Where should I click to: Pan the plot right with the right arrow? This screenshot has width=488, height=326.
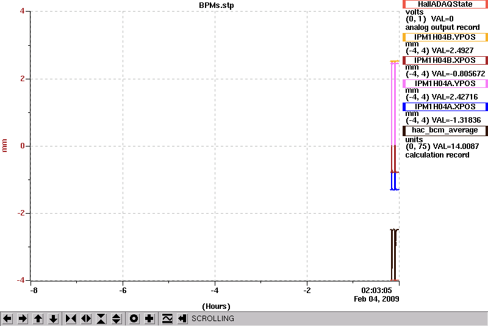coord(23,319)
